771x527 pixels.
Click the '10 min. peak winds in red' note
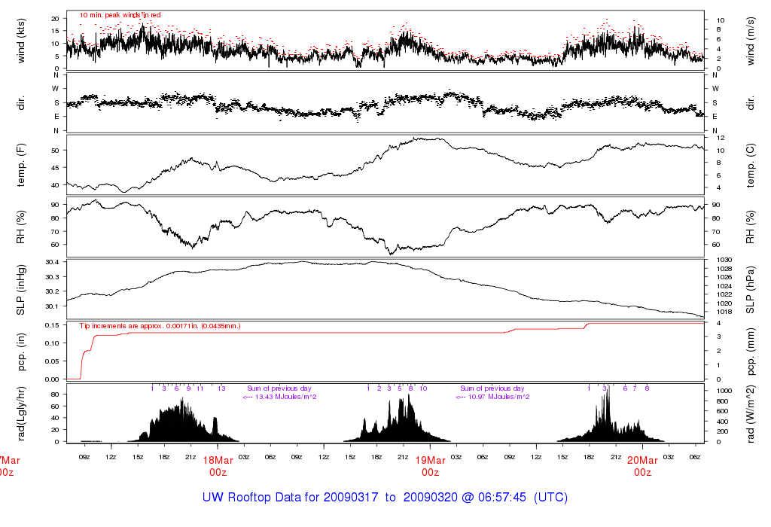pyautogui.click(x=120, y=15)
